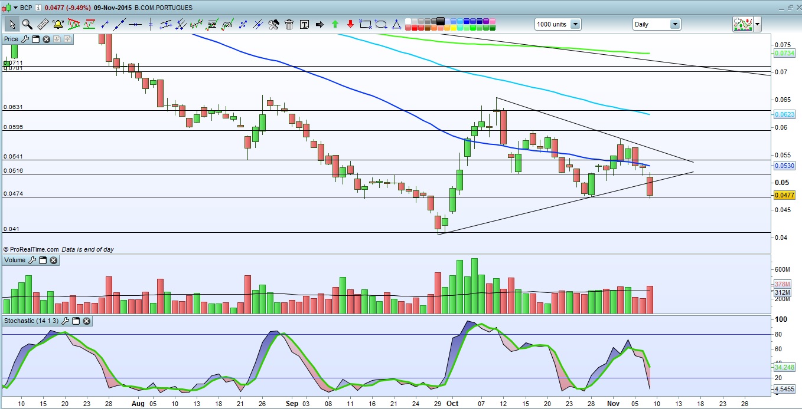Viewport: 802px width, 409px height.
Task: Move Price panel up
Action: [x=67, y=39]
